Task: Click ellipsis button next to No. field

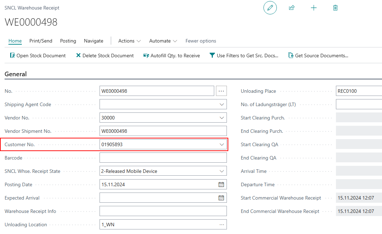Action: point(221,91)
